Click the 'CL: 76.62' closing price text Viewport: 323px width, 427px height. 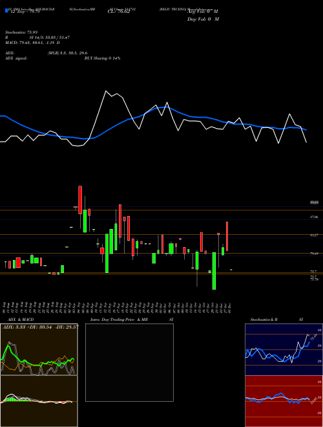(119, 12)
